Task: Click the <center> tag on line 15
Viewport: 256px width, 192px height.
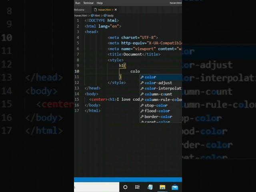Action: (x=98, y=100)
